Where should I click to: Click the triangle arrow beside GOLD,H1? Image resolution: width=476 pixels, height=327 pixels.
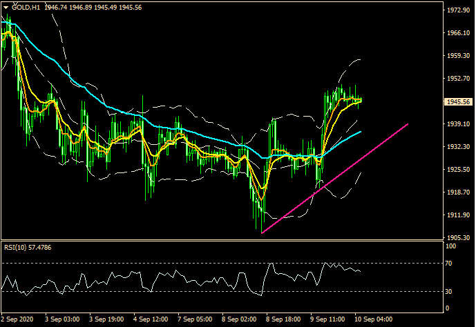point(6,7)
